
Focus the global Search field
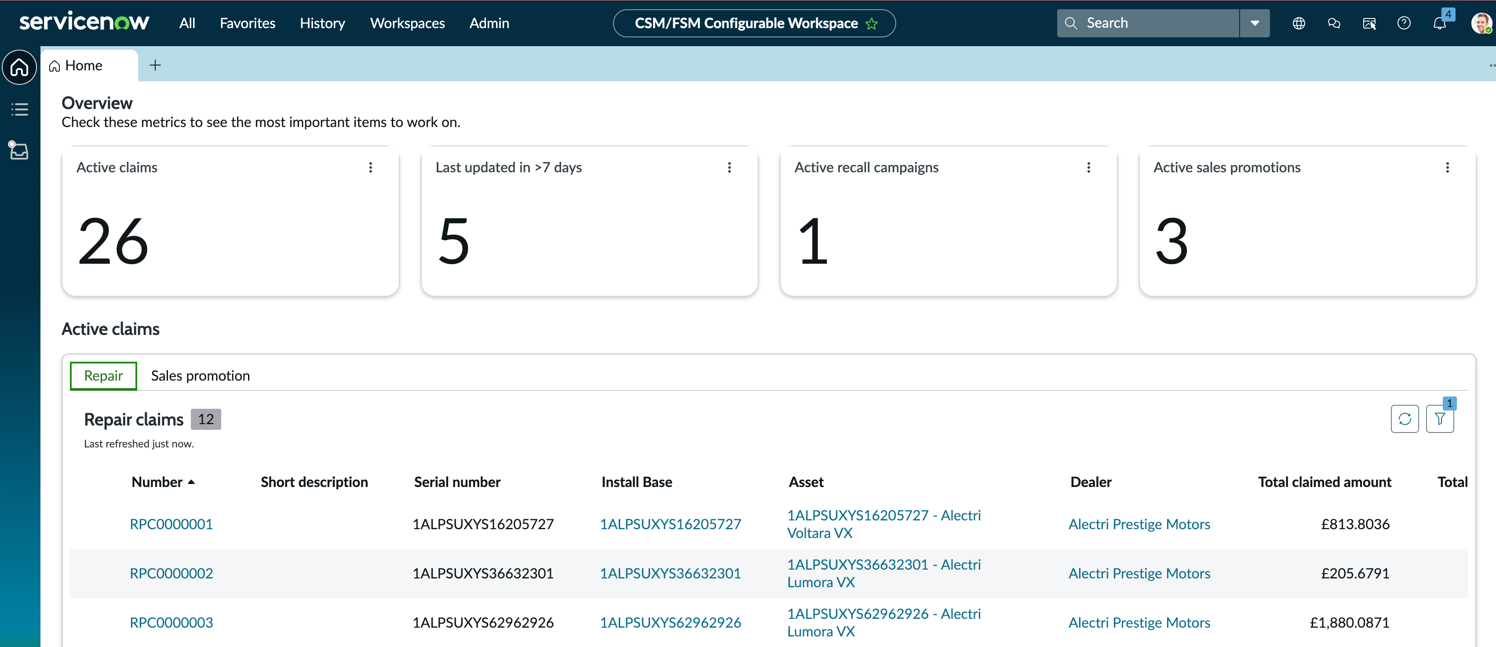coord(1148,23)
